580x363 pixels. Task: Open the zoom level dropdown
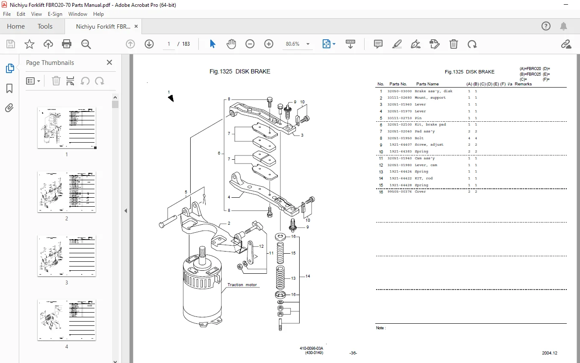pos(308,44)
